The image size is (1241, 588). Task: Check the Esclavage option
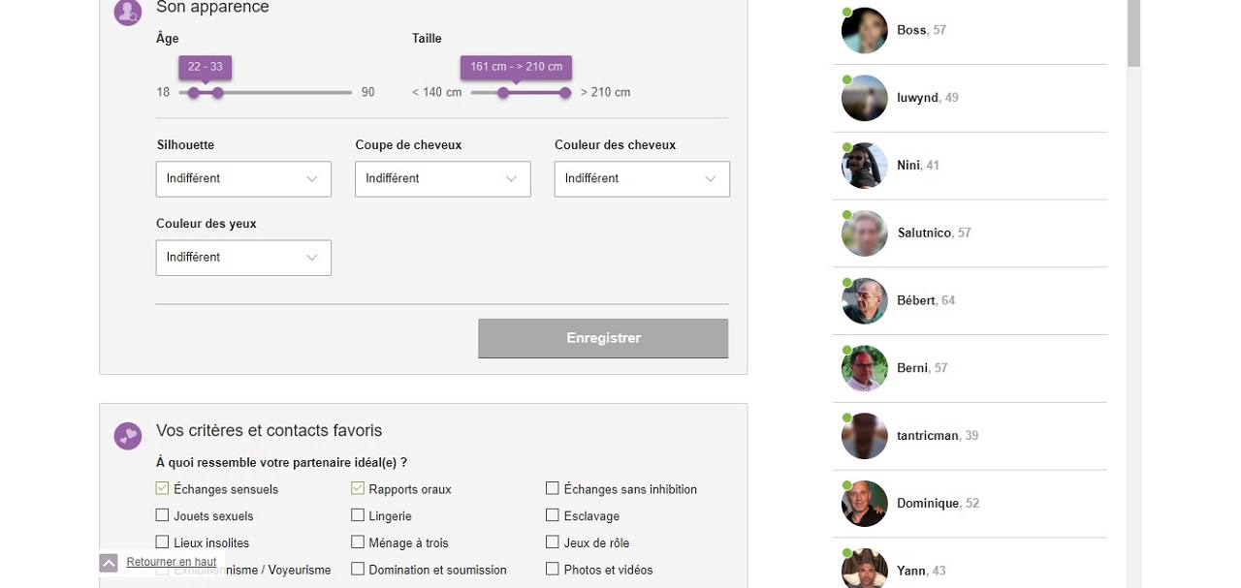click(552, 515)
